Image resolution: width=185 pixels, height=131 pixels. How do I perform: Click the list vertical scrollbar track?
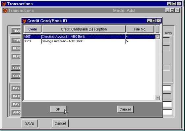pos(158,67)
